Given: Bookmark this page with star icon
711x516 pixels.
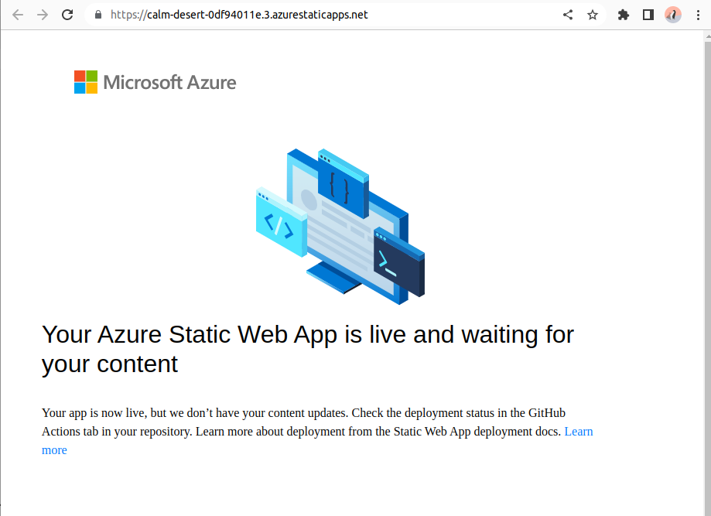Looking at the screenshot, I should click(592, 15).
